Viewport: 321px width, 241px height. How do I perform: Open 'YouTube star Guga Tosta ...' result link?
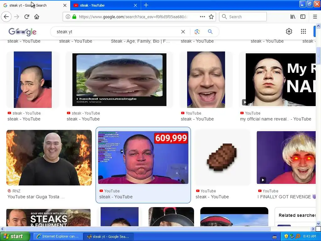pyautogui.click(x=36, y=197)
